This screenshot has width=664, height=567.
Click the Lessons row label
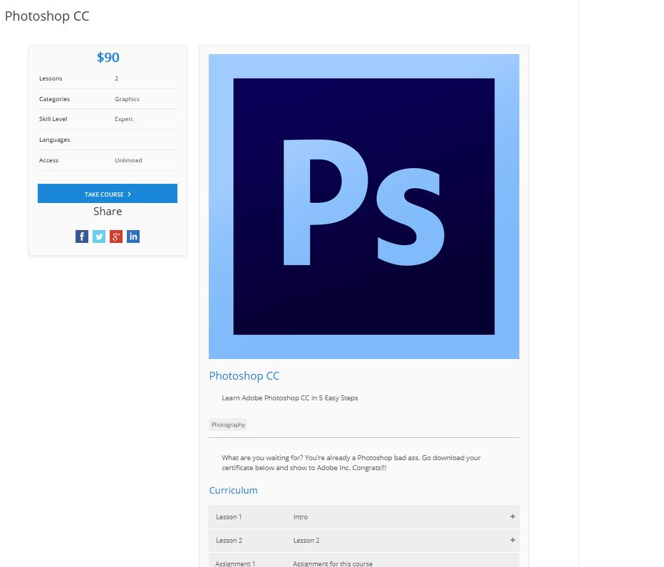point(51,78)
